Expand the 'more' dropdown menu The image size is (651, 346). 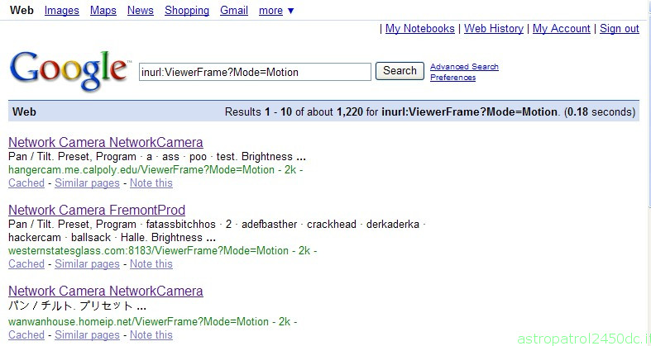(276, 11)
